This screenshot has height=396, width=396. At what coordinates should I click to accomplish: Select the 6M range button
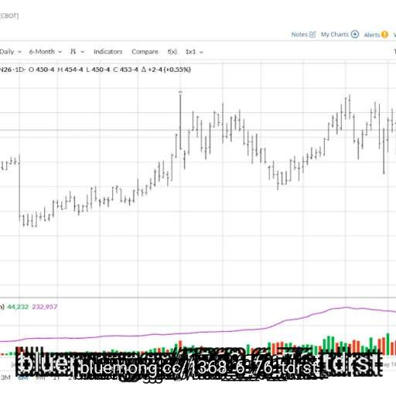(23, 377)
